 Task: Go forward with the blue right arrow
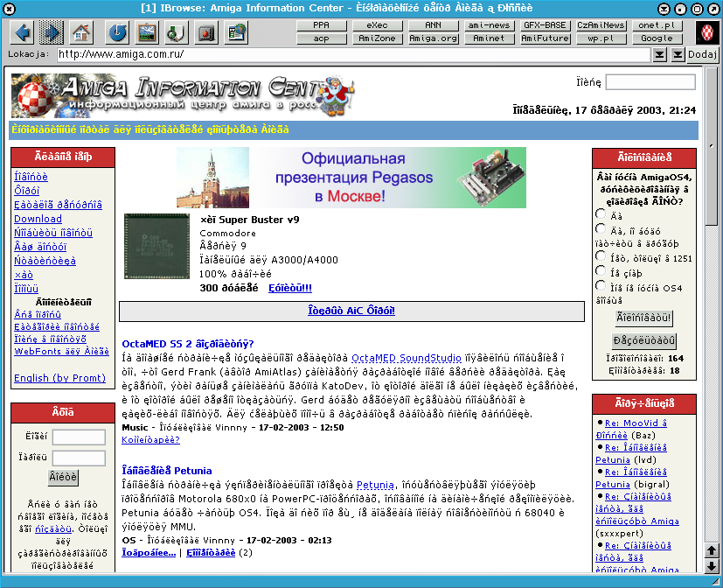point(51,32)
